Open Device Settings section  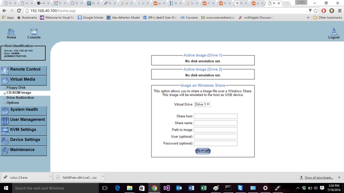[x=24, y=141]
